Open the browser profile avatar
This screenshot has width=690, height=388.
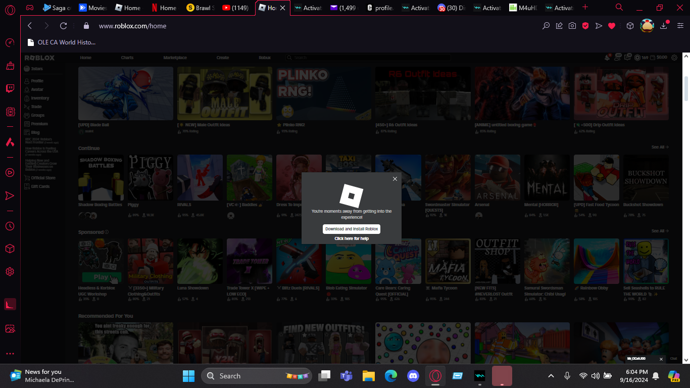[647, 26]
